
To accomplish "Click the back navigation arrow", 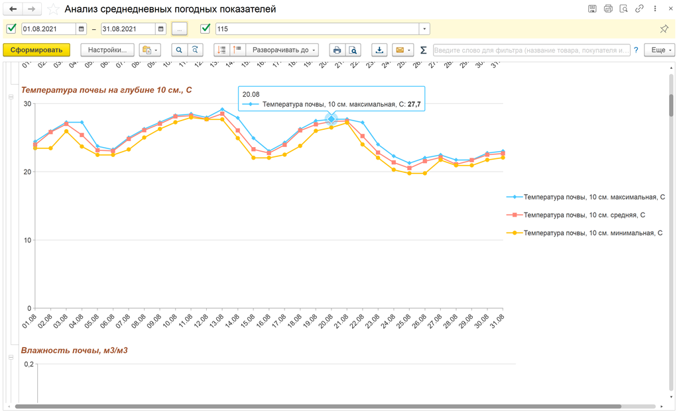I will pos(13,9).
